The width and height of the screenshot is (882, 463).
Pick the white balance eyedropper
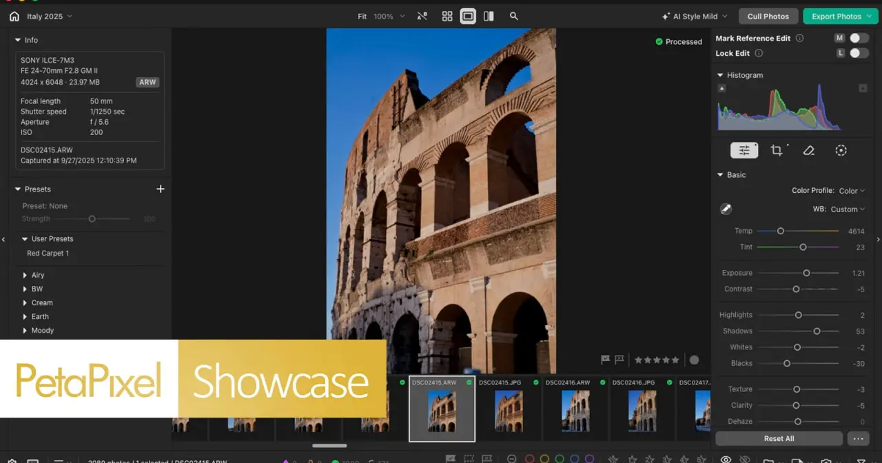pos(726,209)
